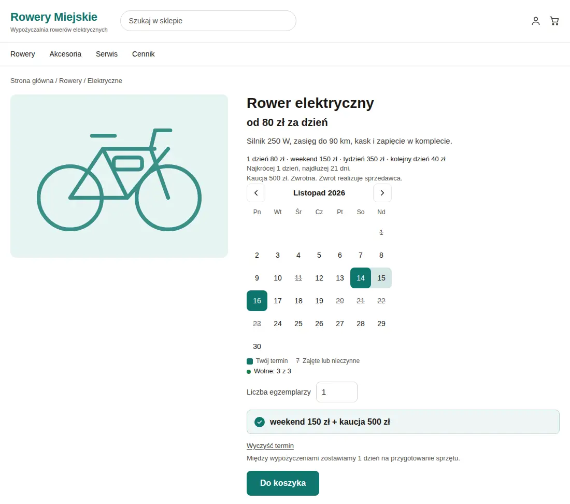
Task: Click the Wyczyść termin link
Action: click(x=270, y=446)
